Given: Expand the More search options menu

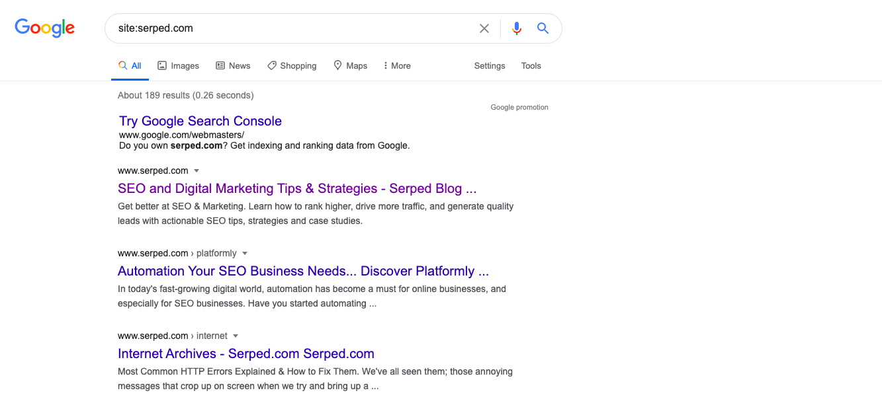Looking at the screenshot, I should [397, 66].
